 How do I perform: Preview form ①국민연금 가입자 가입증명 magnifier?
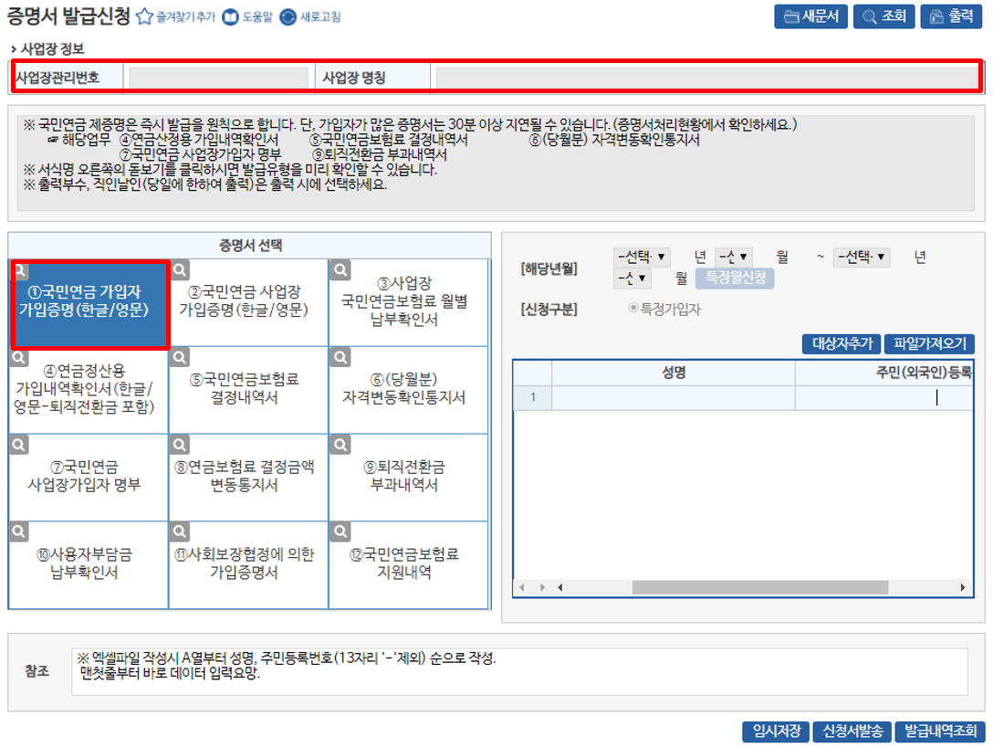(x=20, y=270)
